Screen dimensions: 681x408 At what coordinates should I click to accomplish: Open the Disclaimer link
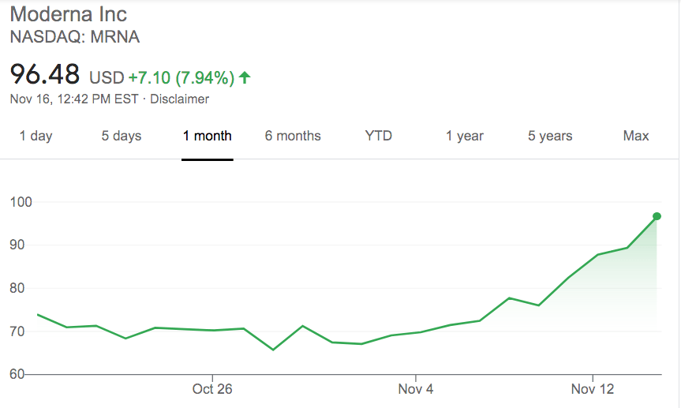[x=180, y=99]
